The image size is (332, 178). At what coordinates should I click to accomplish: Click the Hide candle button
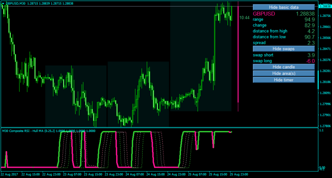point(283,67)
